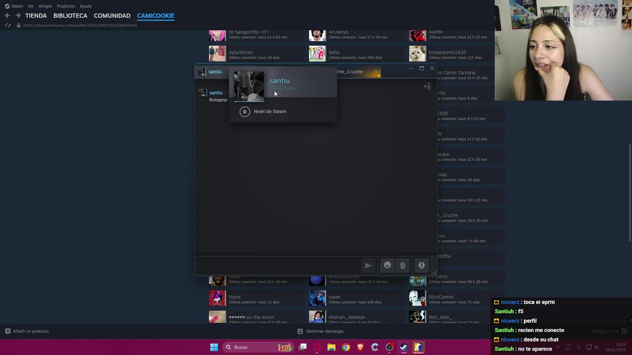
Task: Click the Nivel de Steam level badge
Action: point(244,111)
